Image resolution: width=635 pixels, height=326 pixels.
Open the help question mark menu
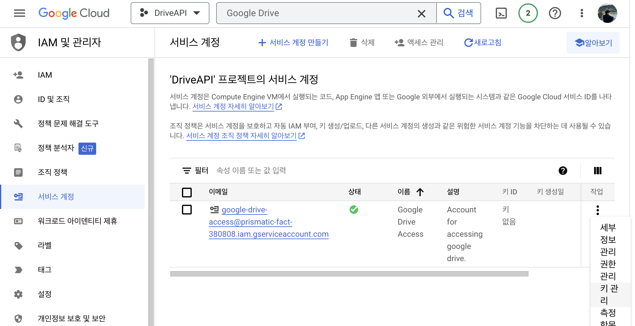[555, 13]
